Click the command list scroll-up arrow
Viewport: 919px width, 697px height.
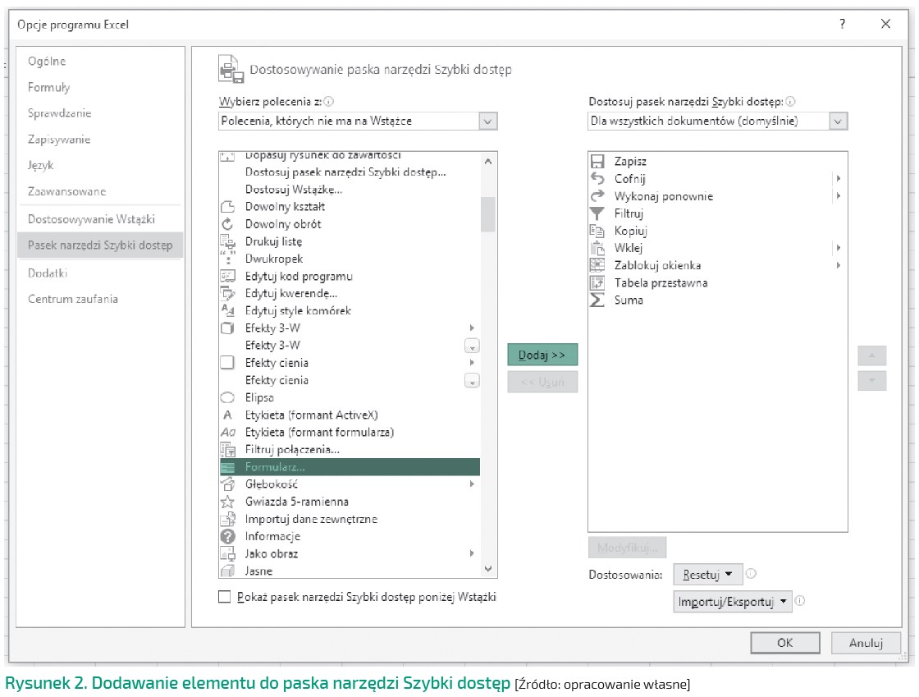tap(488, 161)
